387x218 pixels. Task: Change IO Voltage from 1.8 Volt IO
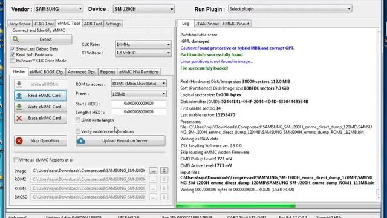(143, 53)
